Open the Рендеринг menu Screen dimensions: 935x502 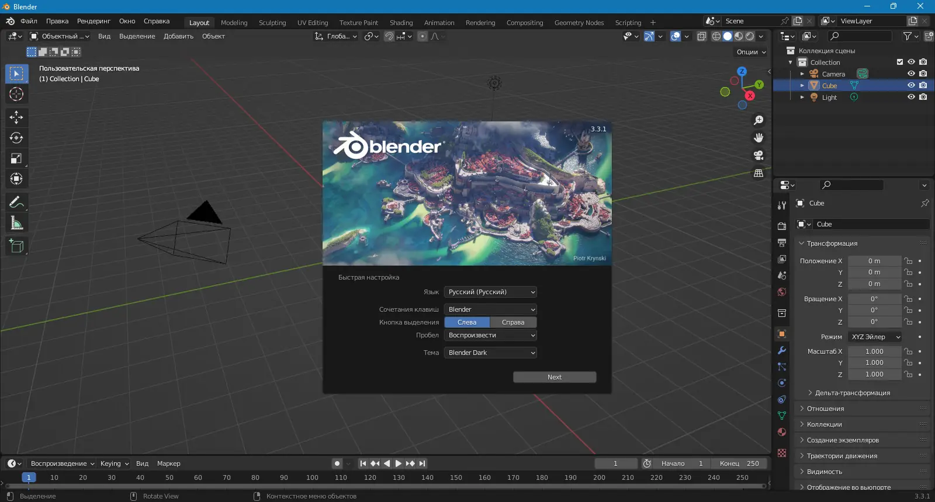point(93,21)
